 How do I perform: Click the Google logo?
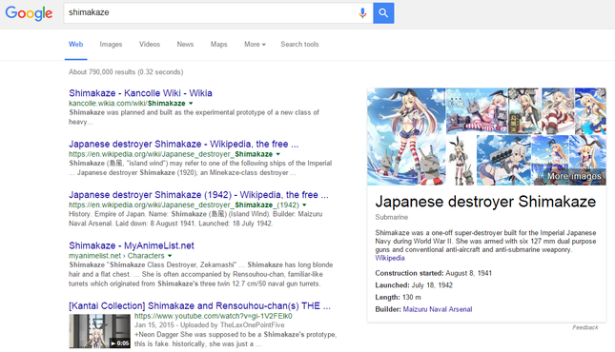[x=29, y=13]
